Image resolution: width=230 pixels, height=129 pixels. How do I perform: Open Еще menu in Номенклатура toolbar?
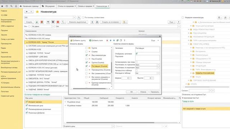pos(172,22)
